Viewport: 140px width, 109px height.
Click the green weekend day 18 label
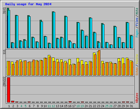click(78, 106)
